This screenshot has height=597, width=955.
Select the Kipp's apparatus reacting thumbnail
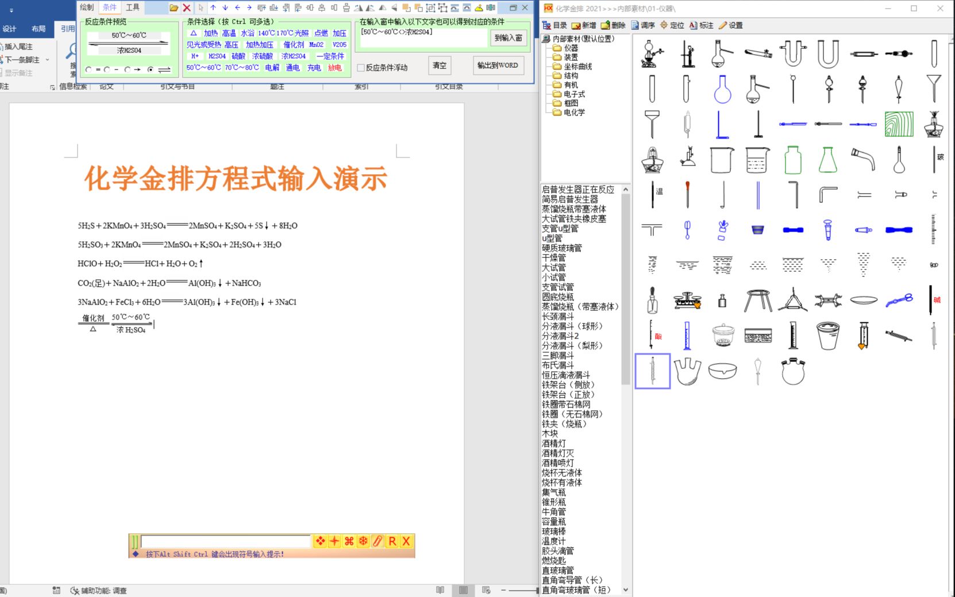coord(652,53)
